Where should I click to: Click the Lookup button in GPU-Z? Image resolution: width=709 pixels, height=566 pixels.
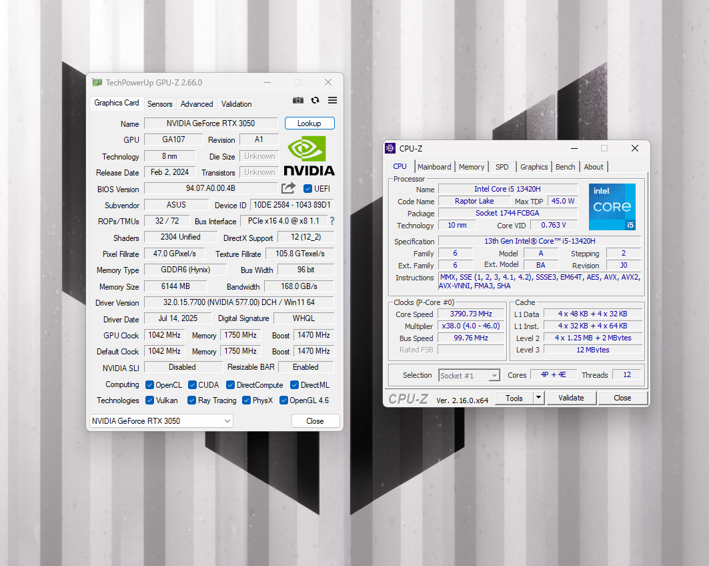point(309,123)
